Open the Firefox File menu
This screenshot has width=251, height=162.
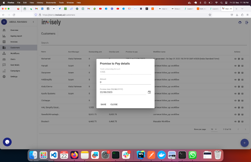tap(18, 3)
